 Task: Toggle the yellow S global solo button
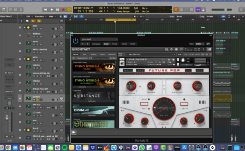pos(39,21)
